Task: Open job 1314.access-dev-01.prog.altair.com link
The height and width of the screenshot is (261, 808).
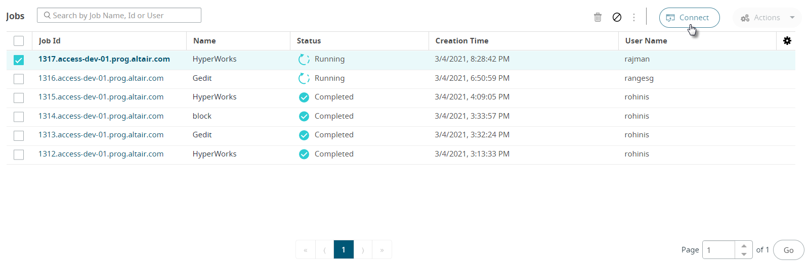Action: (x=101, y=116)
